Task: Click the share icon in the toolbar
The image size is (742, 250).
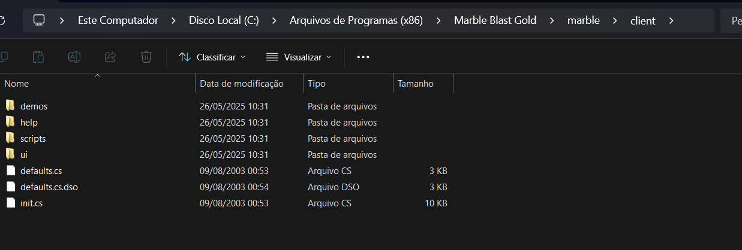Action: tap(110, 57)
